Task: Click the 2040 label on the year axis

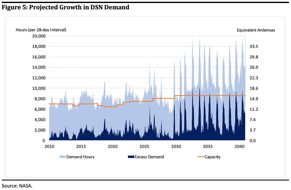Action: (x=239, y=146)
